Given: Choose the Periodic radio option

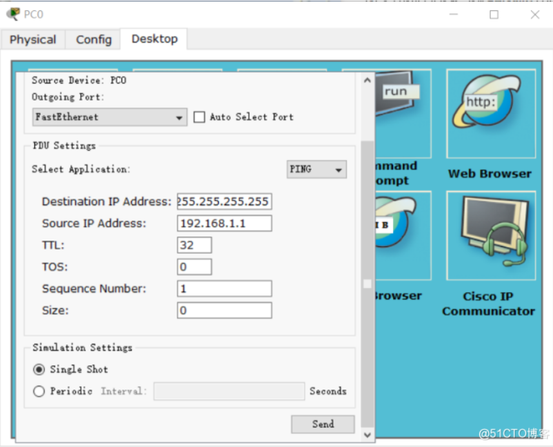Looking at the screenshot, I should 39,392.
